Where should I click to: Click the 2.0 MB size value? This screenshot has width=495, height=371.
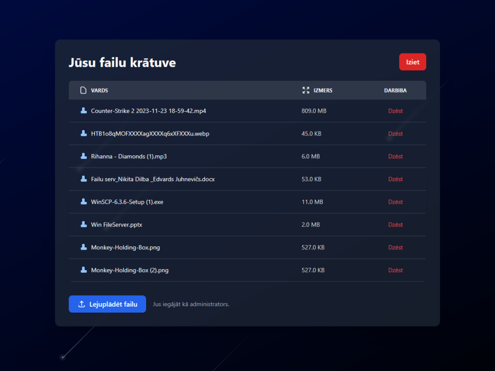(311, 224)
